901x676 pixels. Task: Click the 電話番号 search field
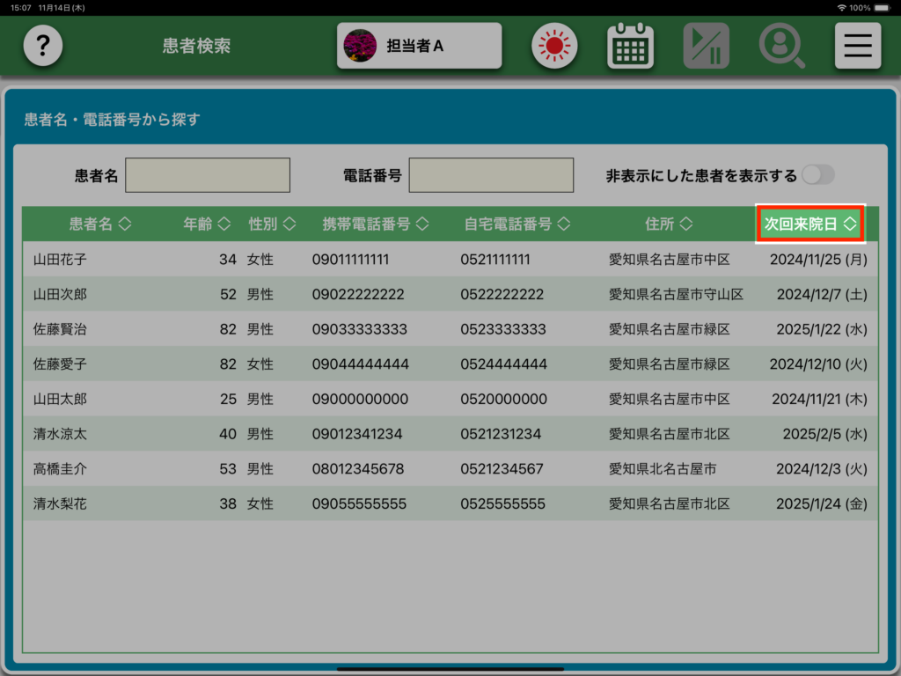coord(491,175)
